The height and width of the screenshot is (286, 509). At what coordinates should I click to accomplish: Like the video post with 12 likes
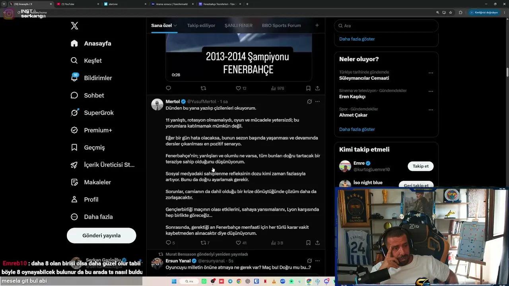click(241, 88)
